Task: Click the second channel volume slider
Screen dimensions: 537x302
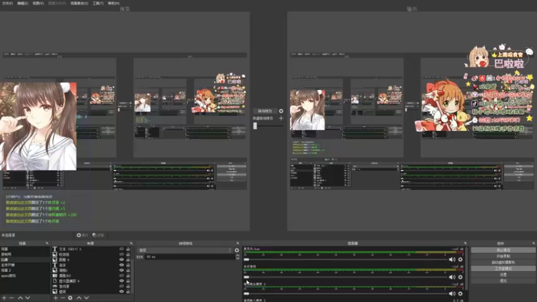Action: [346, 277]
